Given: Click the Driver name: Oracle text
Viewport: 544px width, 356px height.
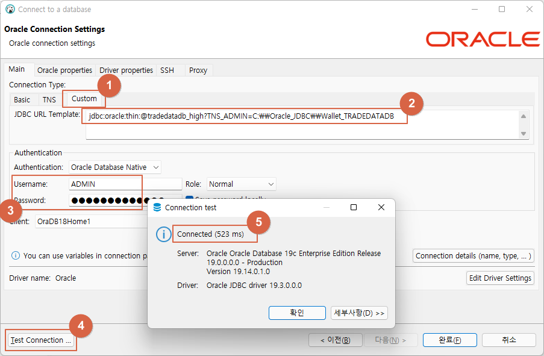Looking at the screenshot, I should [42, 278].
